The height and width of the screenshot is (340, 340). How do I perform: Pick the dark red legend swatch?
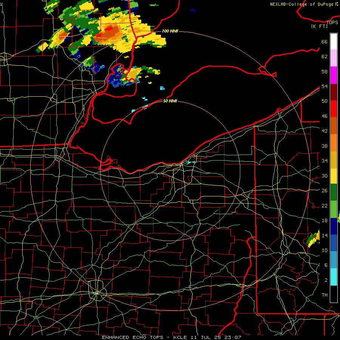(334, 92)
